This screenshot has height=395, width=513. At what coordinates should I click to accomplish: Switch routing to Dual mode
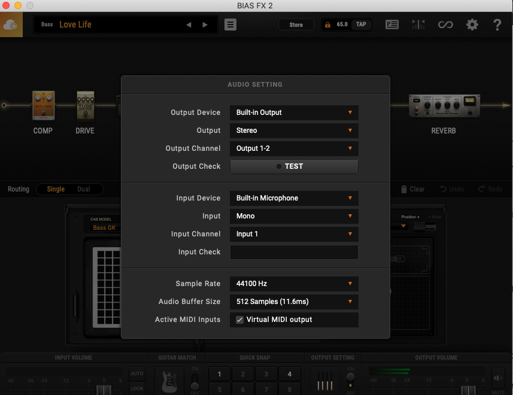pyautogui.click(x=85, y=189)
